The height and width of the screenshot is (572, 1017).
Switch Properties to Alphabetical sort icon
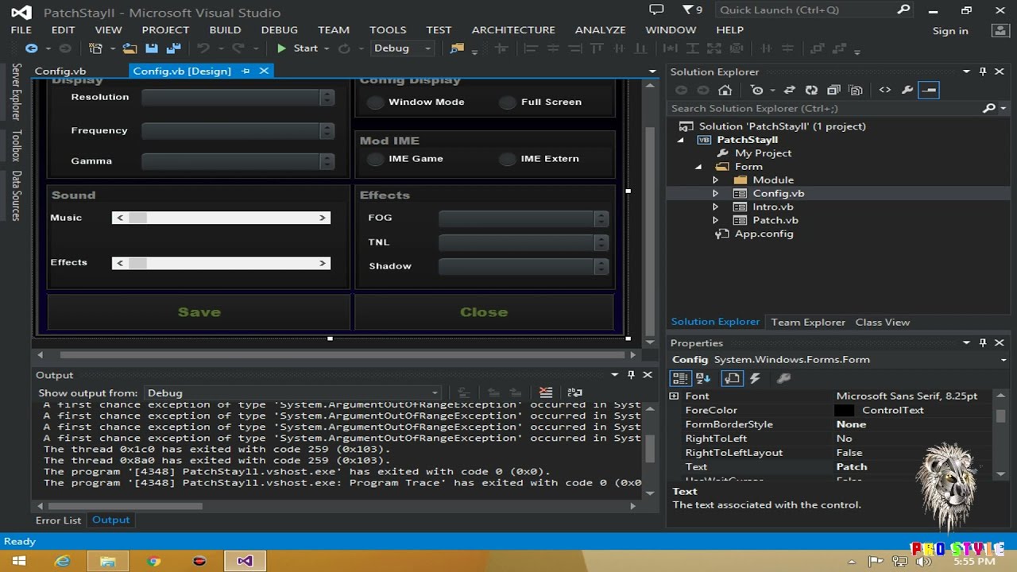click(703, 379)
